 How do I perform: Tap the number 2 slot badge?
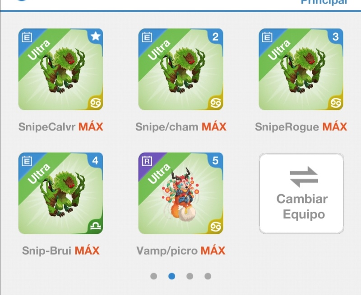point(215,36)
